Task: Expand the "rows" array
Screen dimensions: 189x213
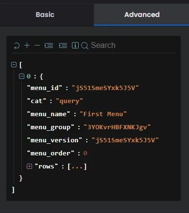Action: tap(29, 166)
